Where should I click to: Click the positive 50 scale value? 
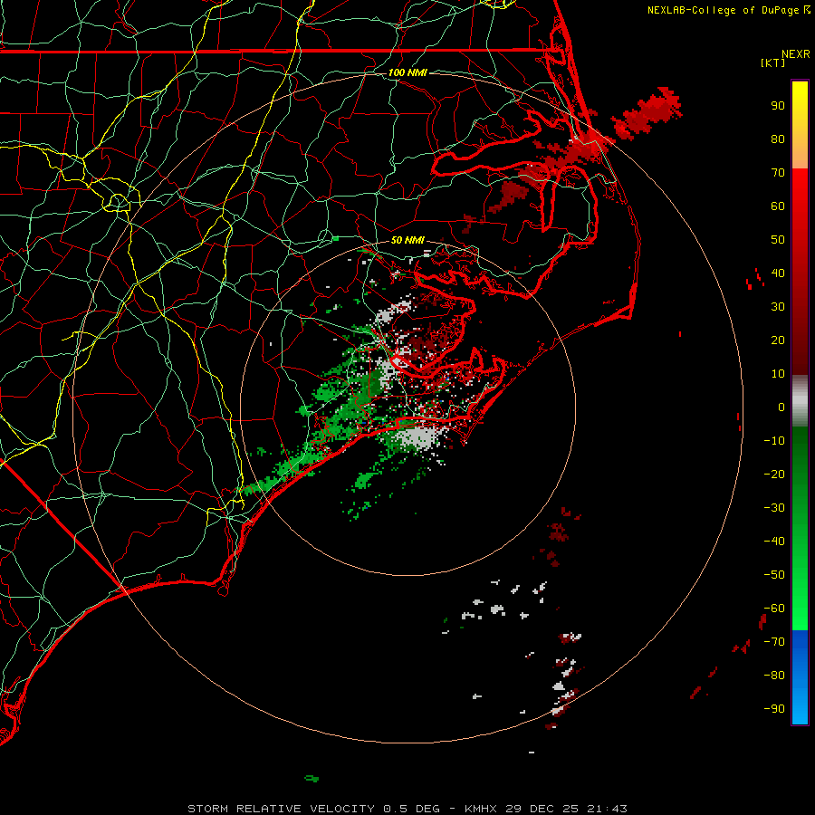click(778, 240)
